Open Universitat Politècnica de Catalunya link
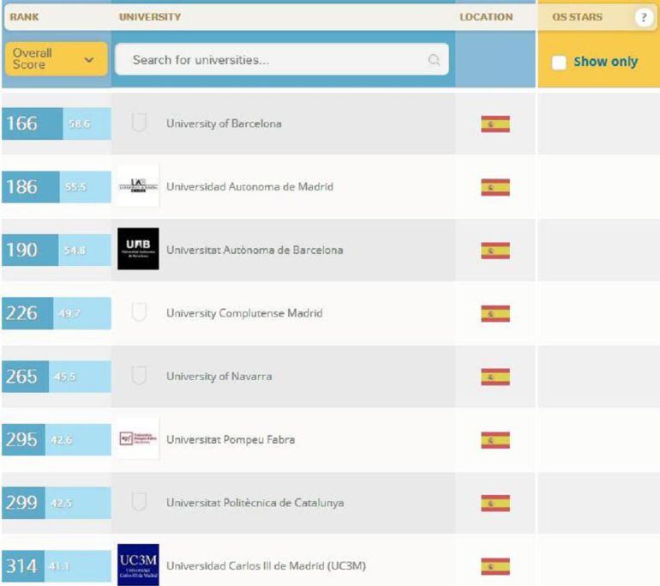660x586 pixels. [x=255, y=503]
